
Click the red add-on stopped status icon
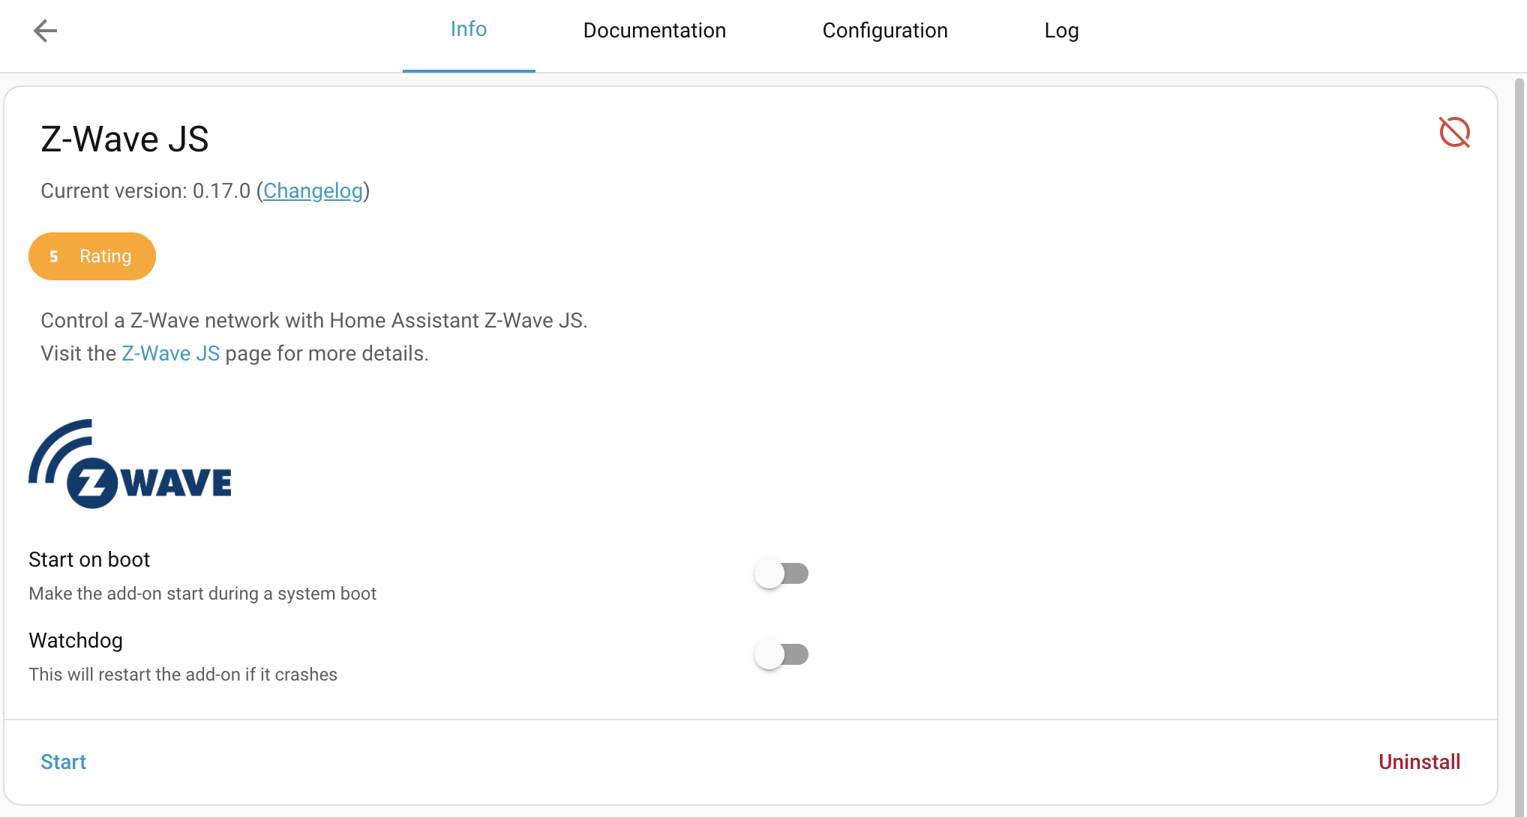click(x=1453, y=133)
